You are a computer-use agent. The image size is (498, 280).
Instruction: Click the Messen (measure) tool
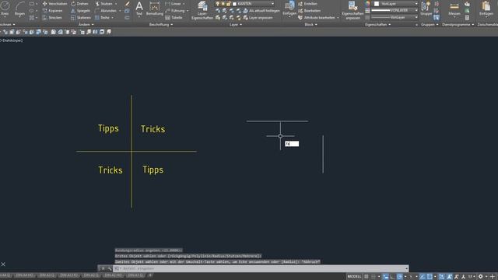tap(454, 9)
